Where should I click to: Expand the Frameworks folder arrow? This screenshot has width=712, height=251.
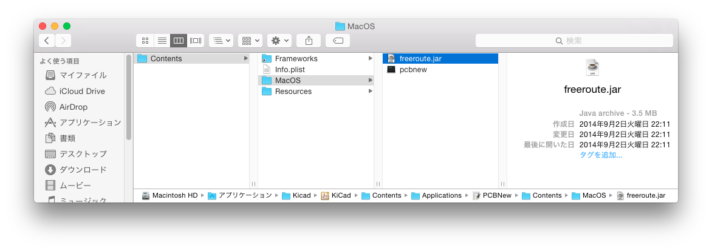click(371, 58)
